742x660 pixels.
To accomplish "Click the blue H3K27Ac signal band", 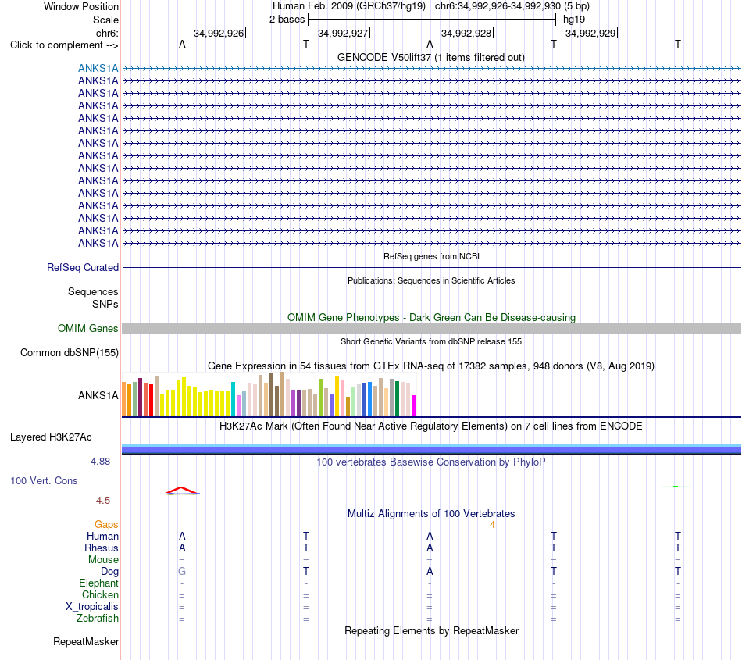I will pos(431,449).
